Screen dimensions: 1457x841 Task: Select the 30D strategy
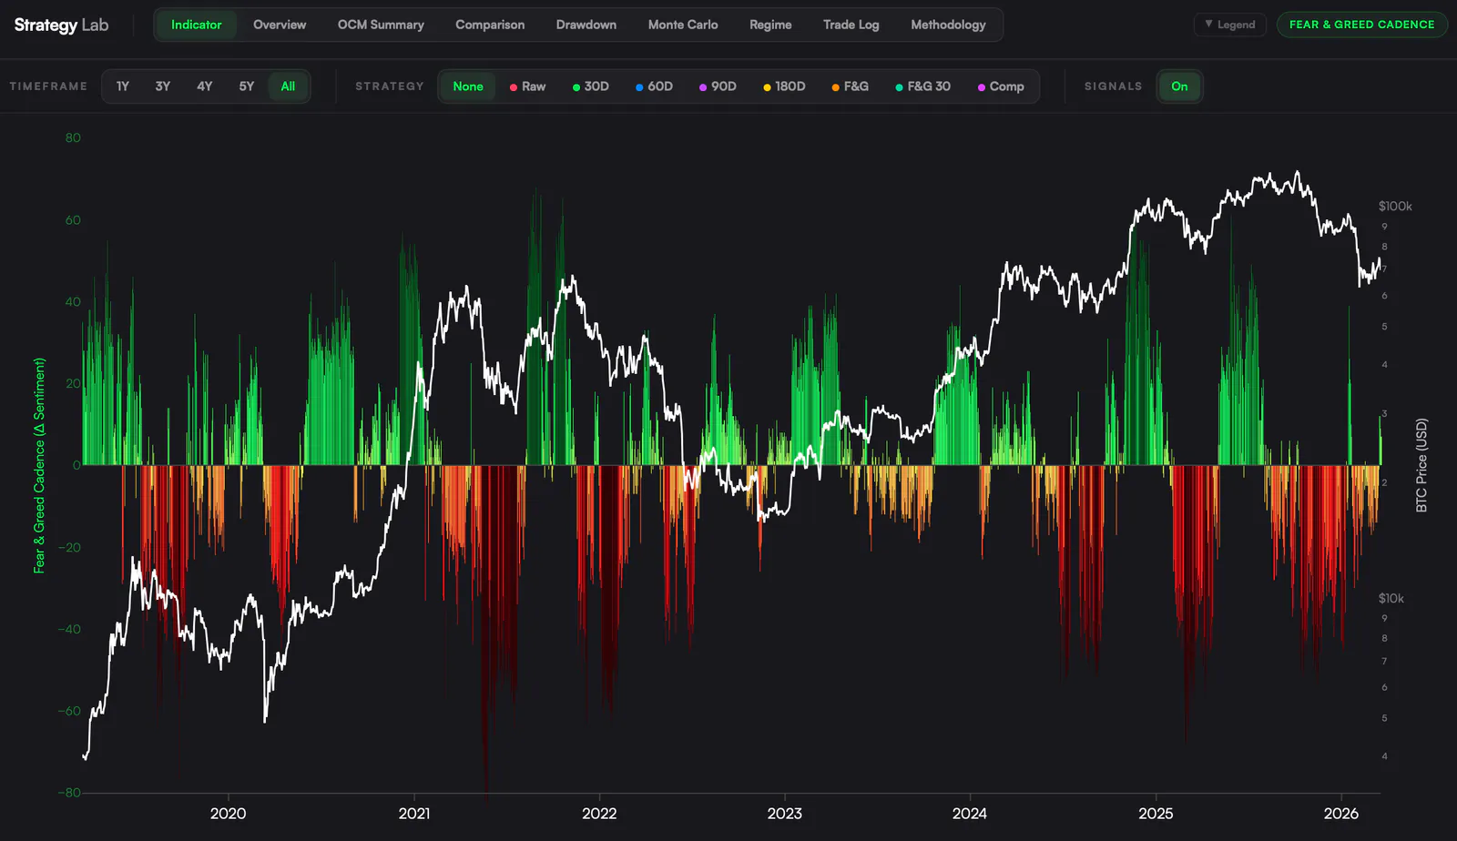tap(590, 86)
